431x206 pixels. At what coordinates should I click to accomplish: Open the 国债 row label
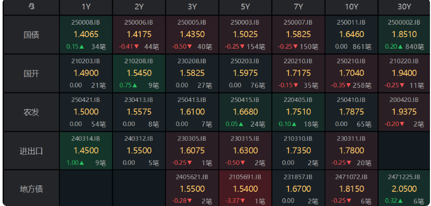[x=31, y=35]
